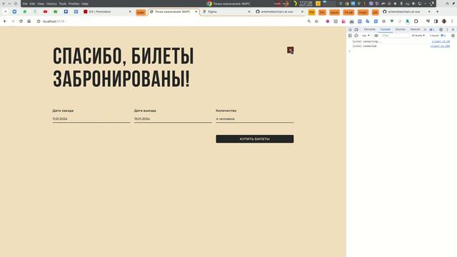The width and height of the screenshot is (457, 257).
Task: Close the Figma tab
Action: [249, 11]
